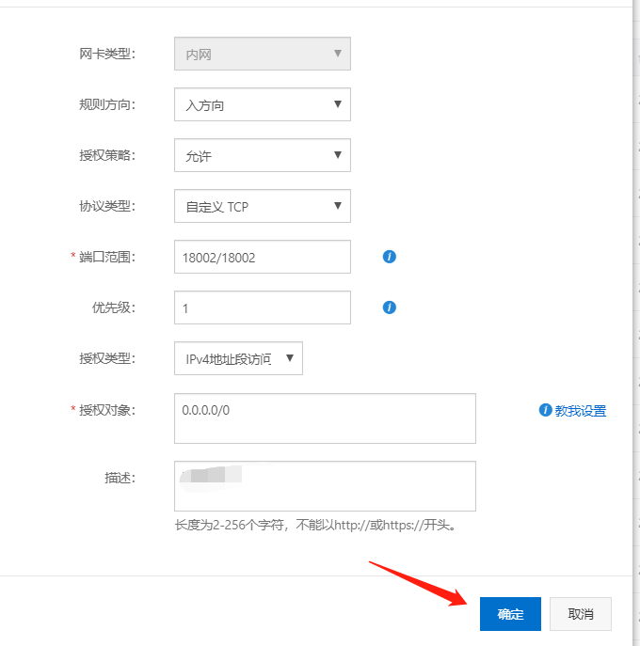Screen dimensions: 640x646
Task: Click the 优先级 field label
Action: coord(113,307)
